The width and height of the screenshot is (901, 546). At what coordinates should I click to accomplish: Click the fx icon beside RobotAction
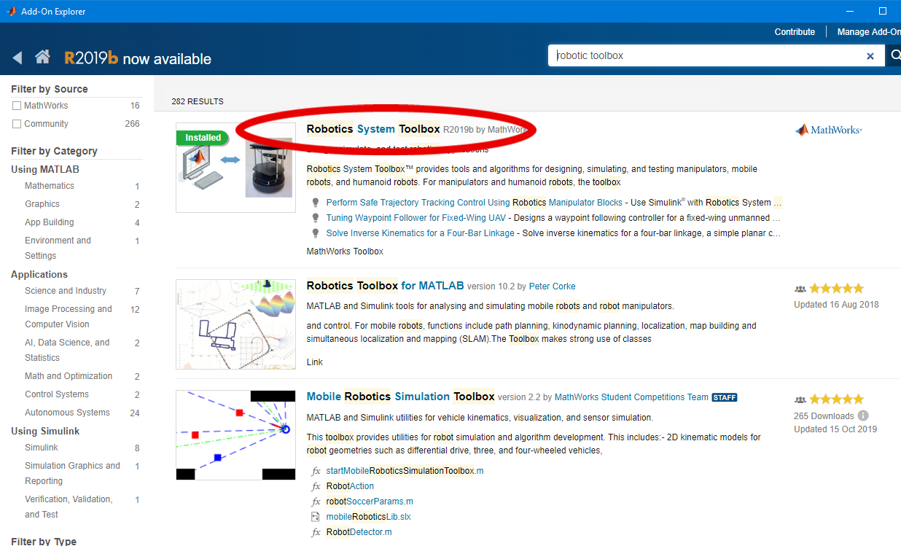point(316,486)
